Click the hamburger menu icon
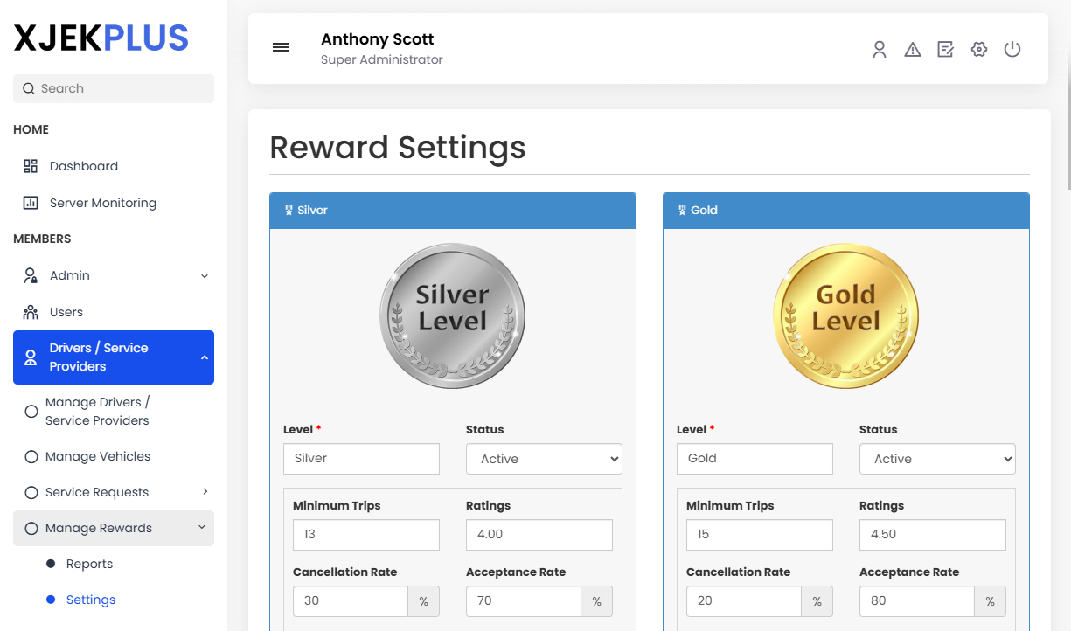This screenshot has width=1071, height=631. 280,47
